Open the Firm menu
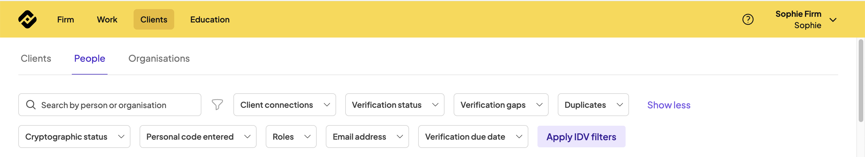Image resolution: width=865 pixels, height=157 pixels. tap(66, 19)
